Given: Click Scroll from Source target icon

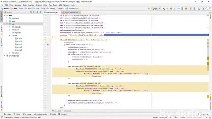Looking at the screenshot, I should (x=31, y=12).
